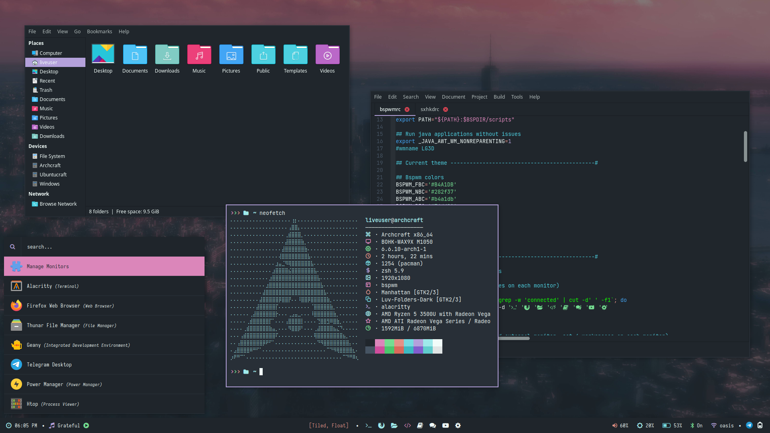This screenshot has width=770, height=433.
Task: Select Archcraft under Devices in the sidebar
Action: 50,166
